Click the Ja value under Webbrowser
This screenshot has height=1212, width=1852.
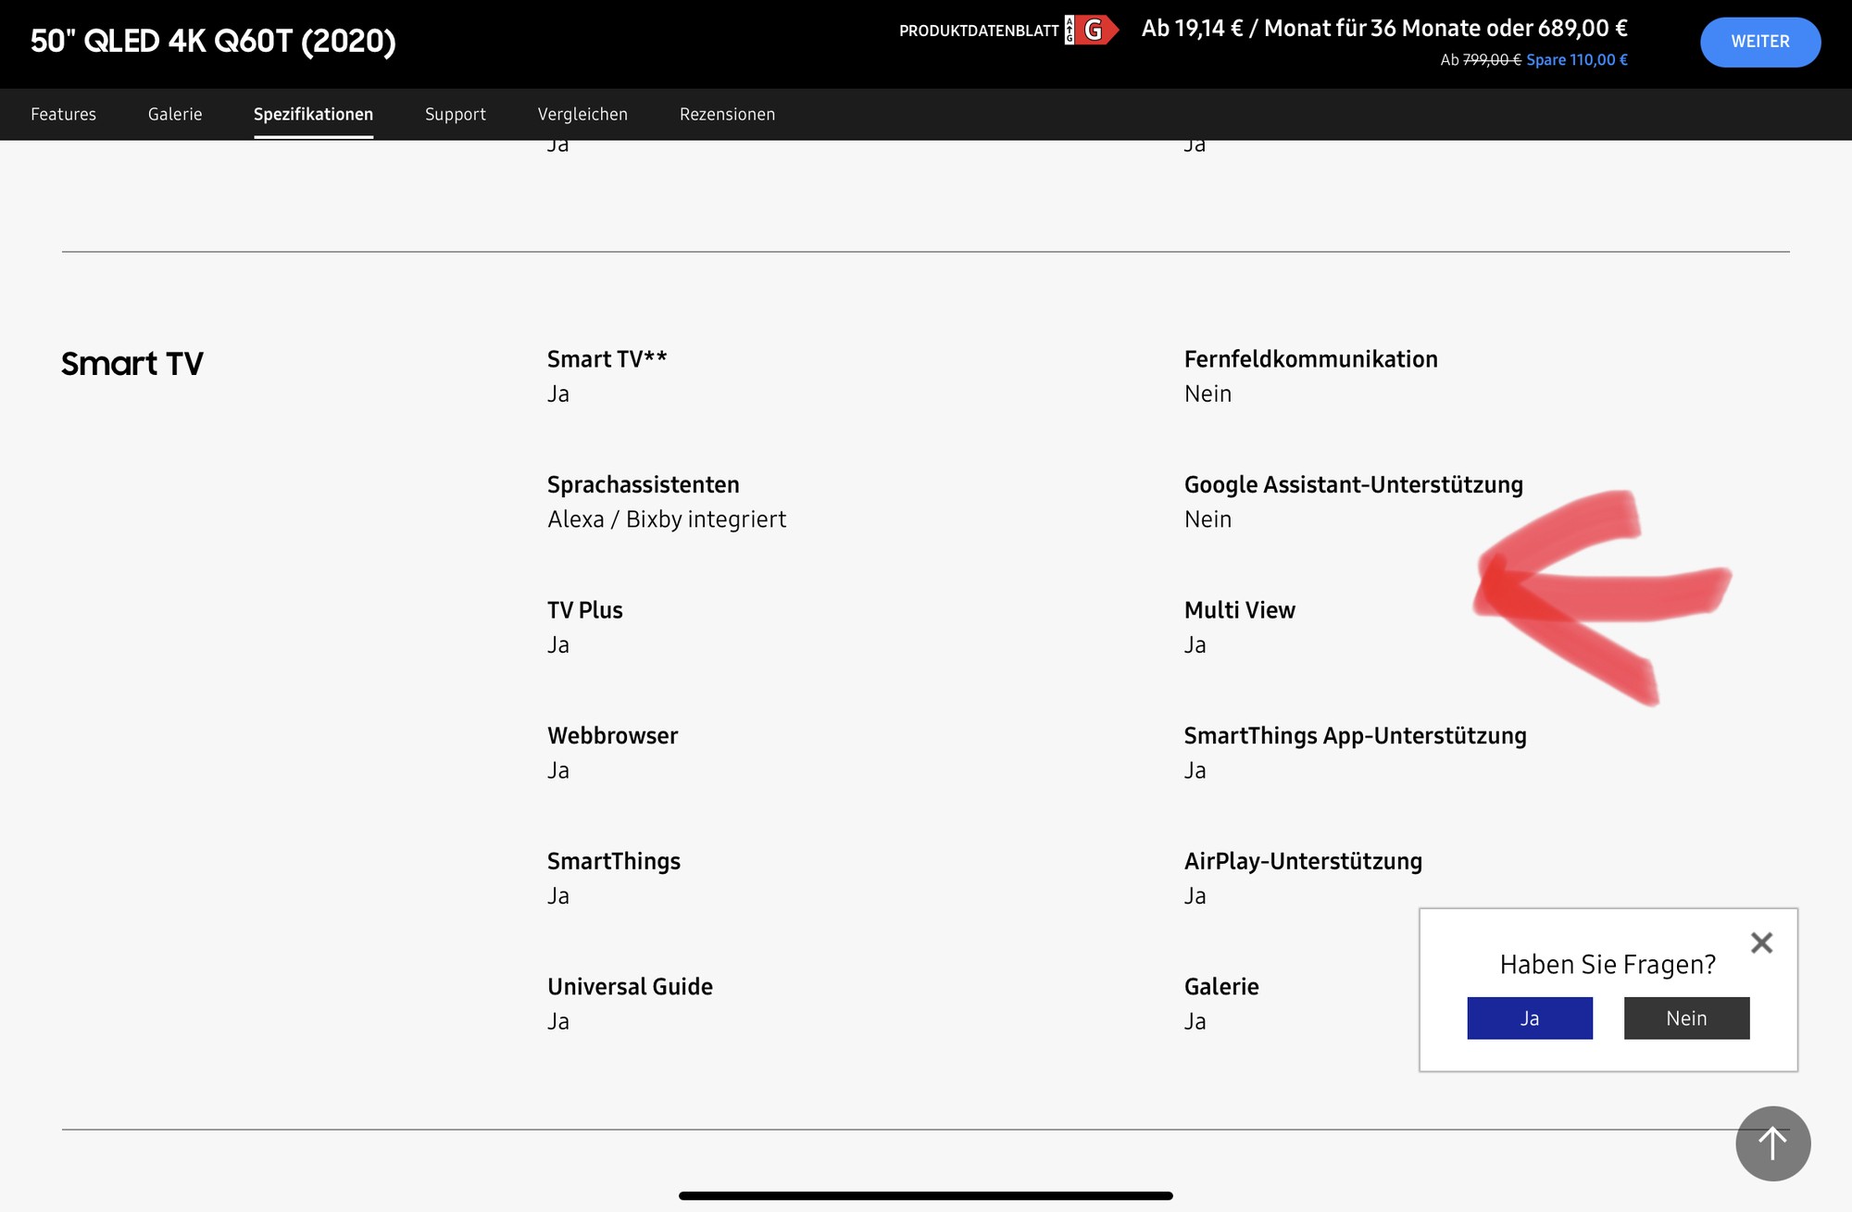558,770
